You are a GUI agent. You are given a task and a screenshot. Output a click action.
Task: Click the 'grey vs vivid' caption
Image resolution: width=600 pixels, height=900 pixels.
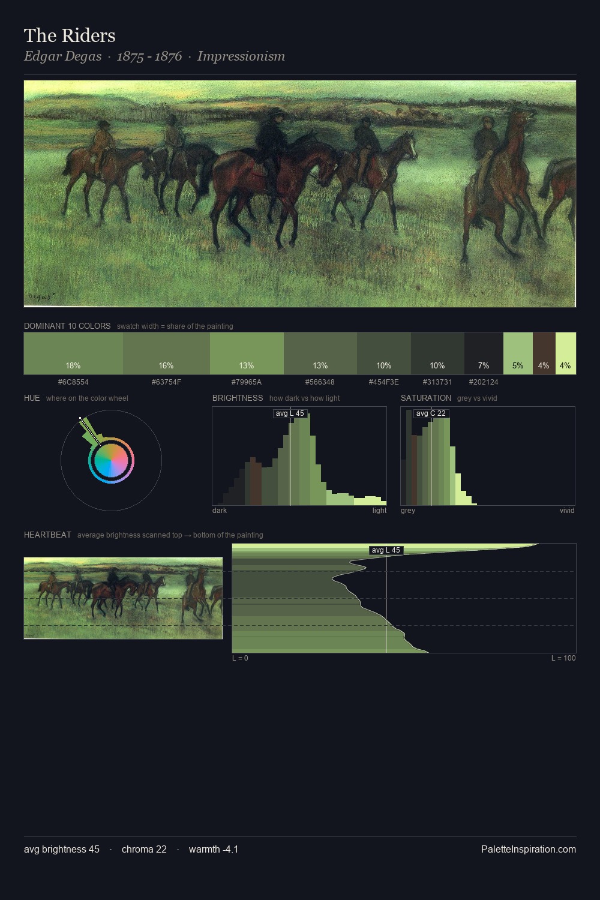tap(477, 398)
